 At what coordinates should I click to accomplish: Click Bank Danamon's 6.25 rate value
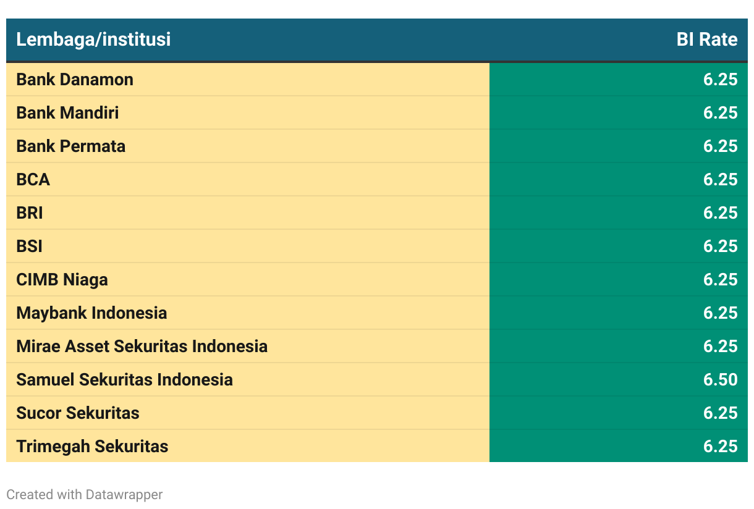pyautogui.click(x=720, y=80)
